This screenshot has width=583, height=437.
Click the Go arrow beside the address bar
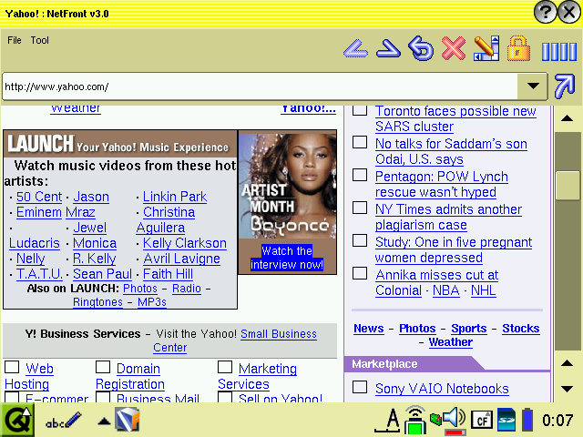point(565,86)
